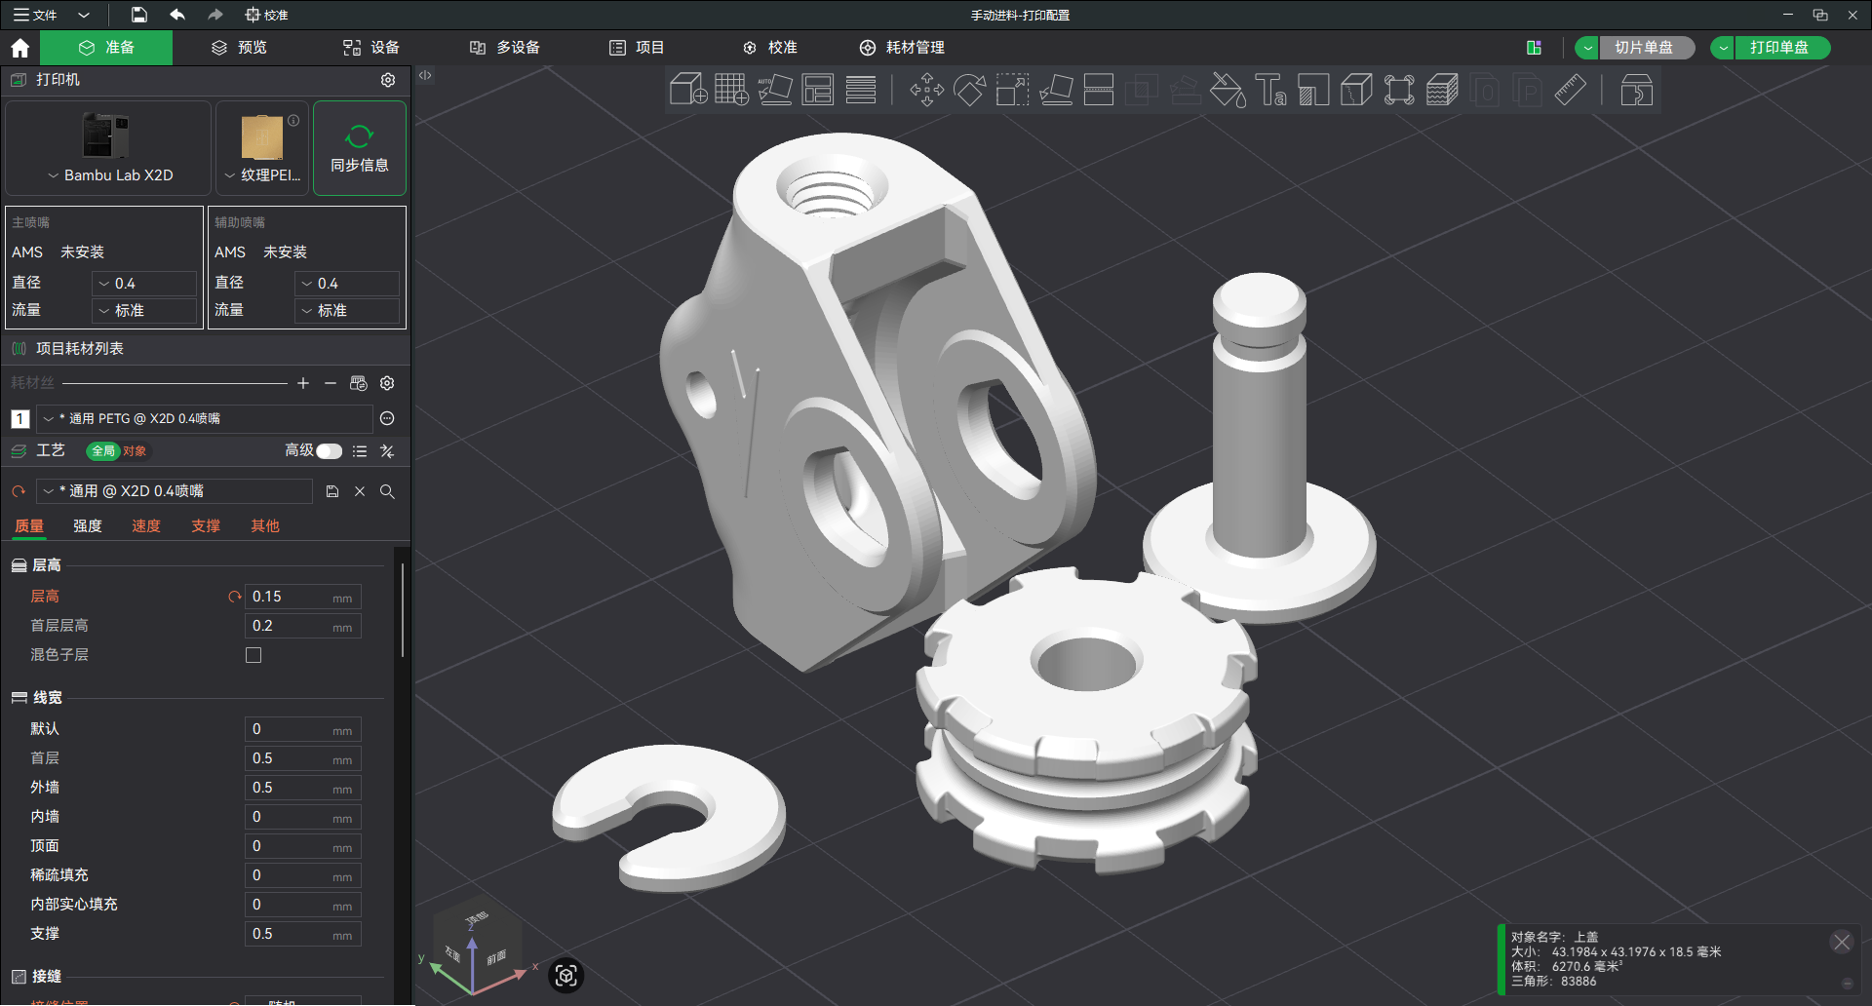
Task: Open auxiliary nozzle 流量 标准 dropdown
Action: coord(348,310)
